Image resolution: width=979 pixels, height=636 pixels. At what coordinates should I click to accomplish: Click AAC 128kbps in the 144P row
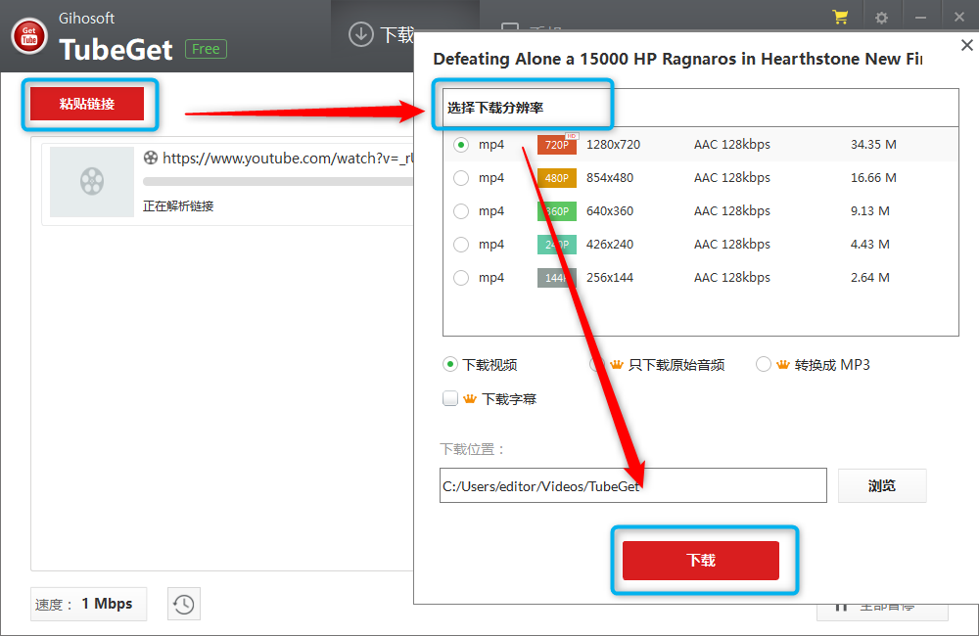click(731, 277)
